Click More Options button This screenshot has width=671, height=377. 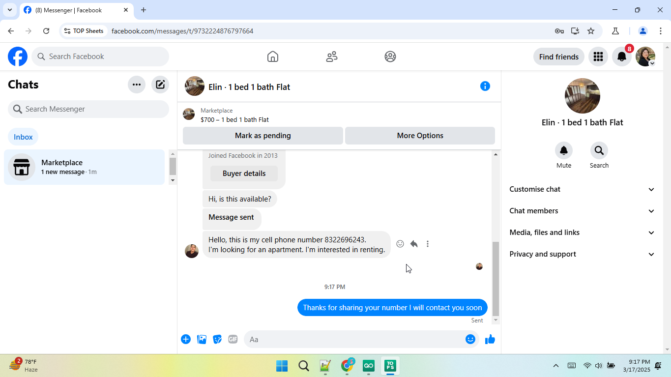pos(420,136)
